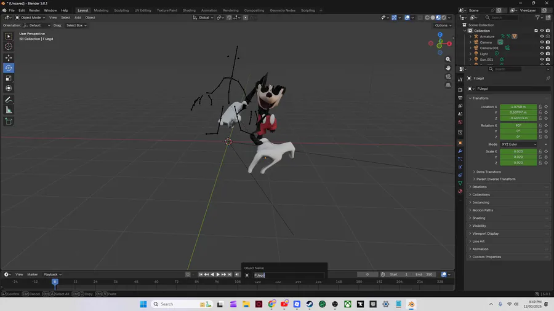Open the Object Mode dropdown
This screenshot has width=554, height=311.
pos(30,18)
